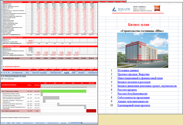Open the Оглавление sheet tab
This screenshot has height=125, width=183.
[x=17, y=73]
